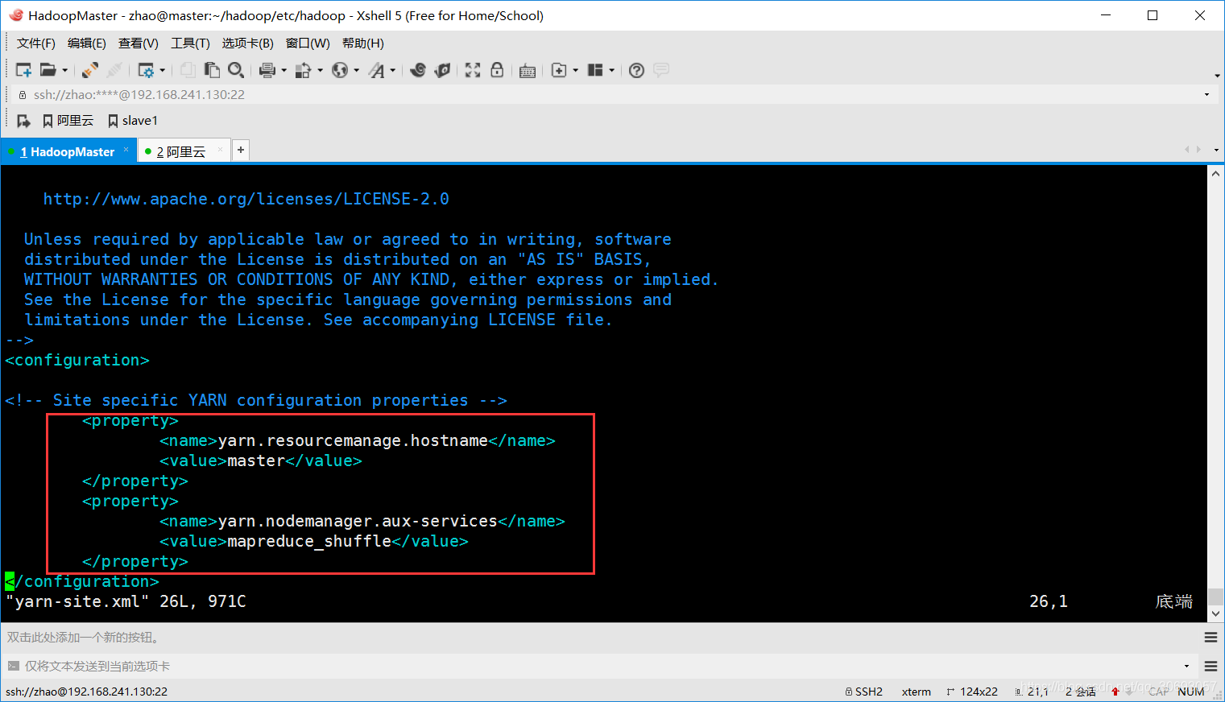Click the red upload arrow in status bar
The image size is (1225, 702).
[1115, 692]
